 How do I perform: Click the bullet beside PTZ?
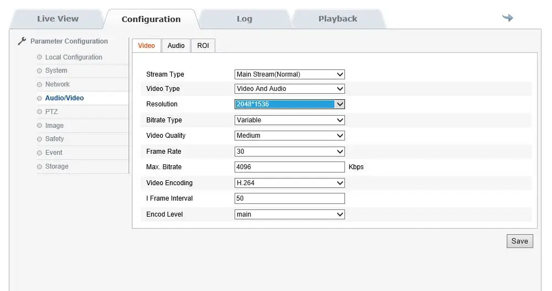39,112
